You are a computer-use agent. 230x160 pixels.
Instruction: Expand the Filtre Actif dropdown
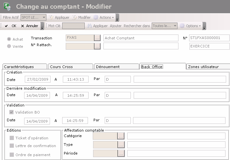(x=44, y=17)
